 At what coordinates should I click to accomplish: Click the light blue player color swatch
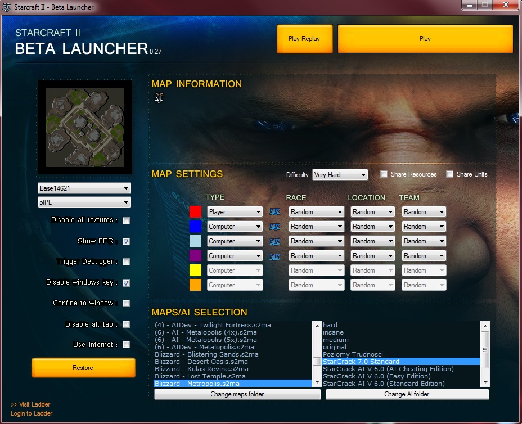195,241
